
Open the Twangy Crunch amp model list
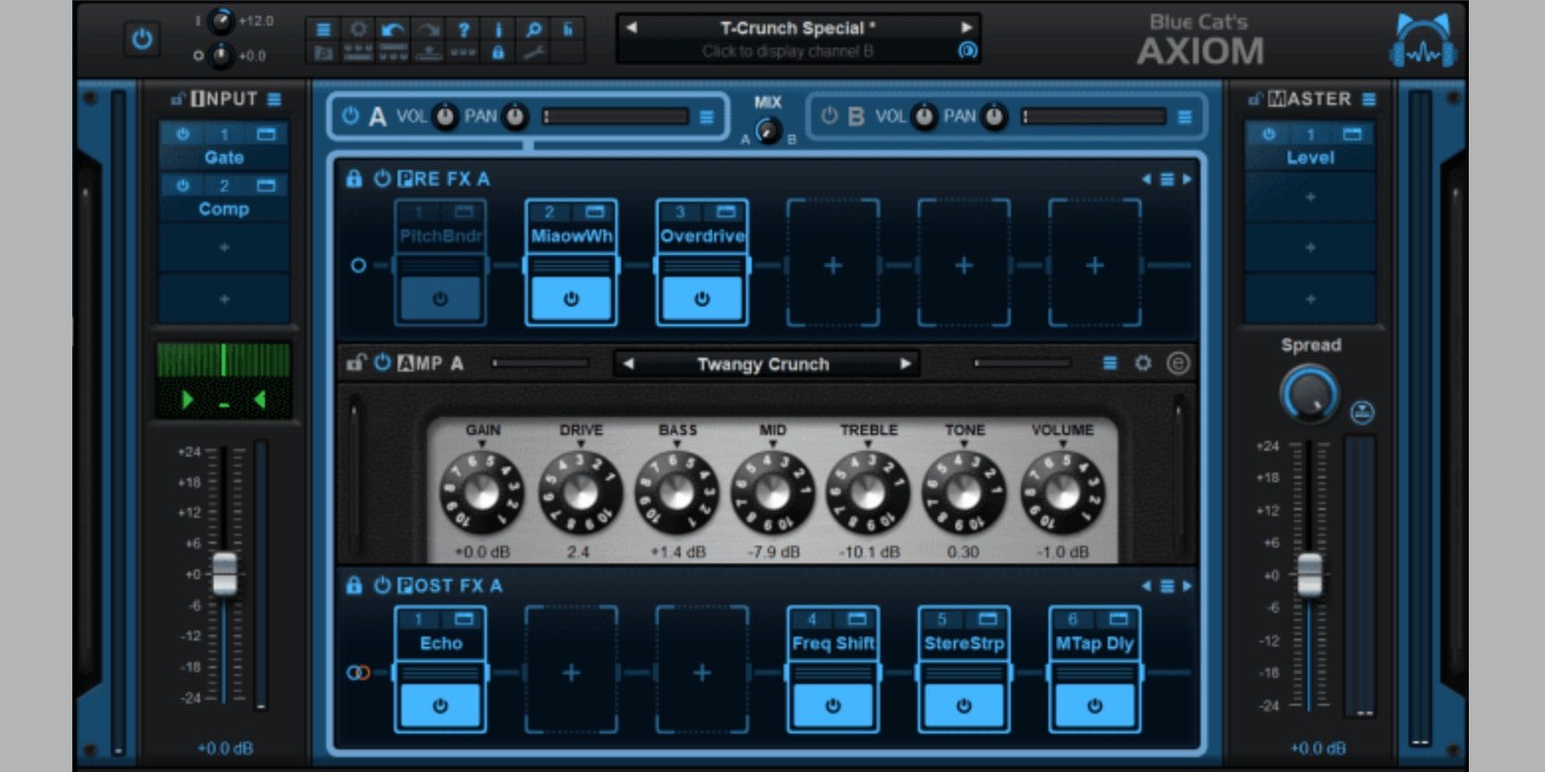[763, 364]
